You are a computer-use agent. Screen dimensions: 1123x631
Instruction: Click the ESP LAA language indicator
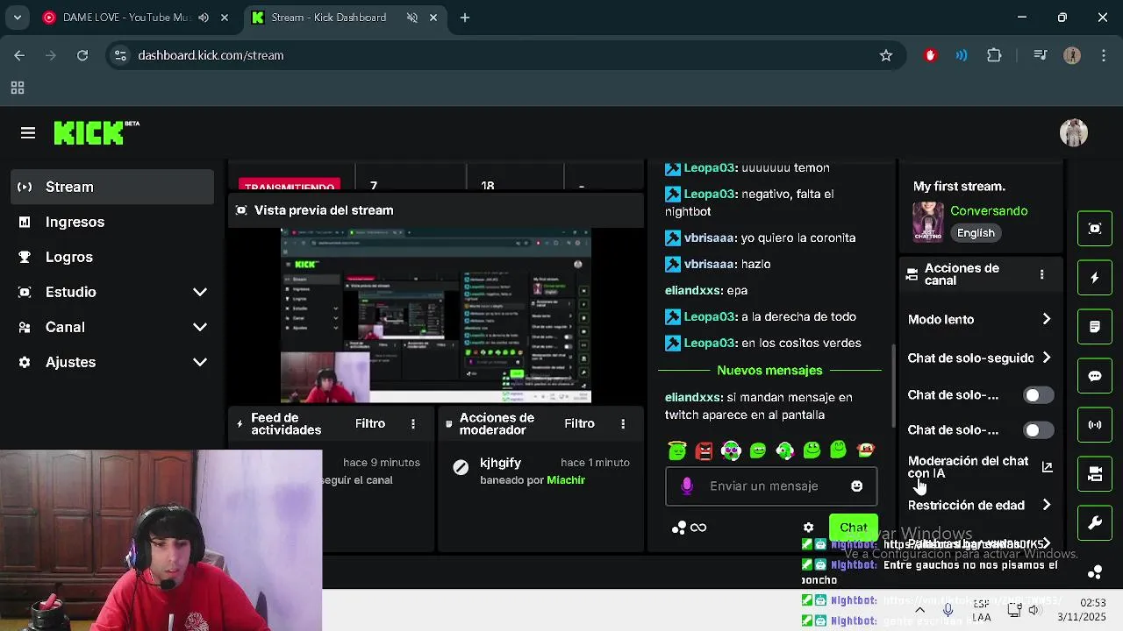pyautogui.click(x=982, y=610)
